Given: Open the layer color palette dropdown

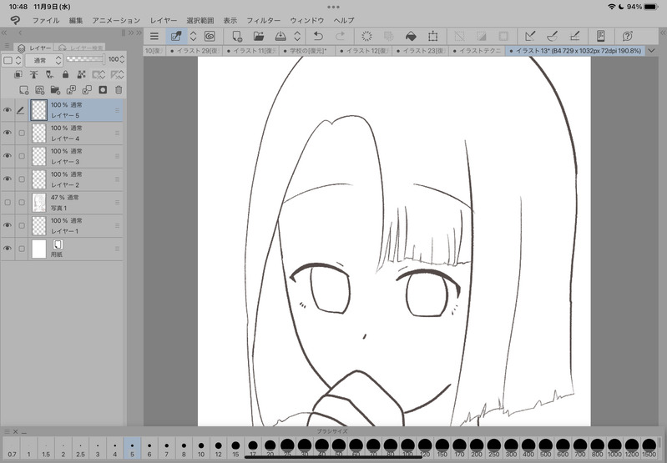Looking at the screenshot, I should click(12, 60).
